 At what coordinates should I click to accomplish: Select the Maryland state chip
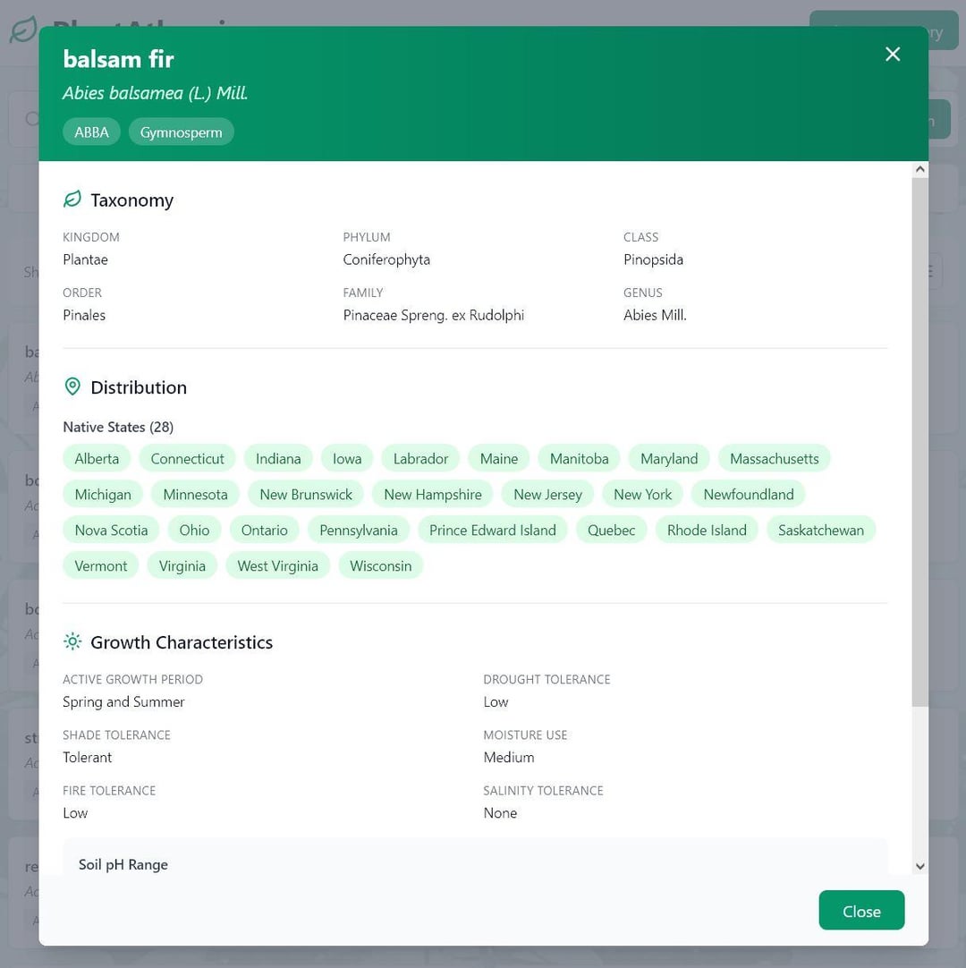pyautogui.click(x=669, y=459)
